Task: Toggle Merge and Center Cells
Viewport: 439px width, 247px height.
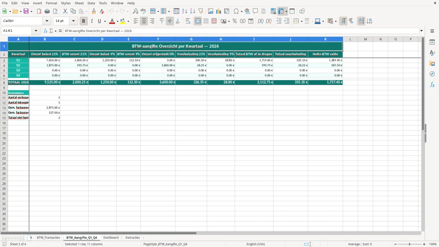Action: click(x=198, y=21)
